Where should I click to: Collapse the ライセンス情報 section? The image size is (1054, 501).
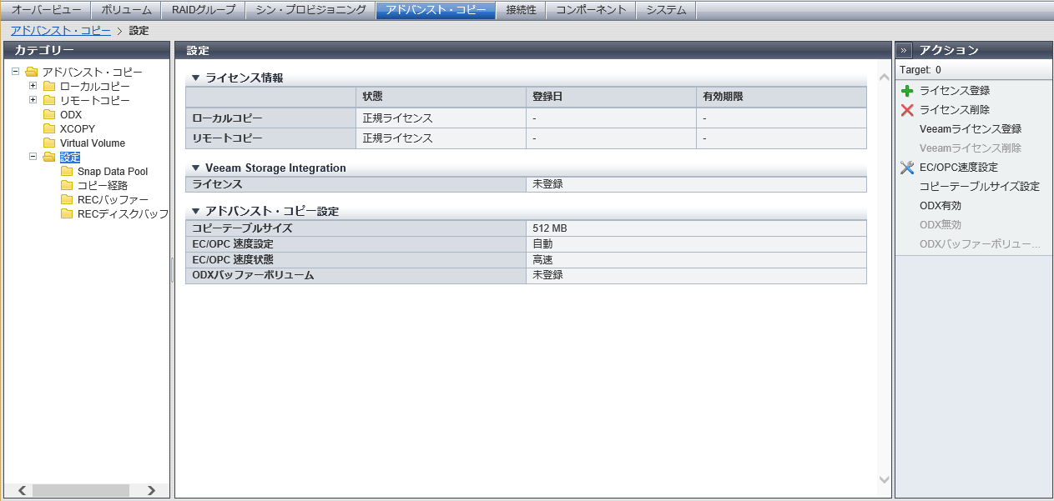[x=195, y=78]
